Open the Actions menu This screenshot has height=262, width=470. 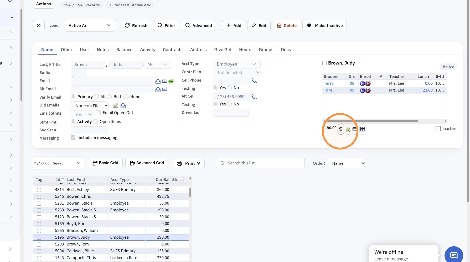tap(43, 4)
